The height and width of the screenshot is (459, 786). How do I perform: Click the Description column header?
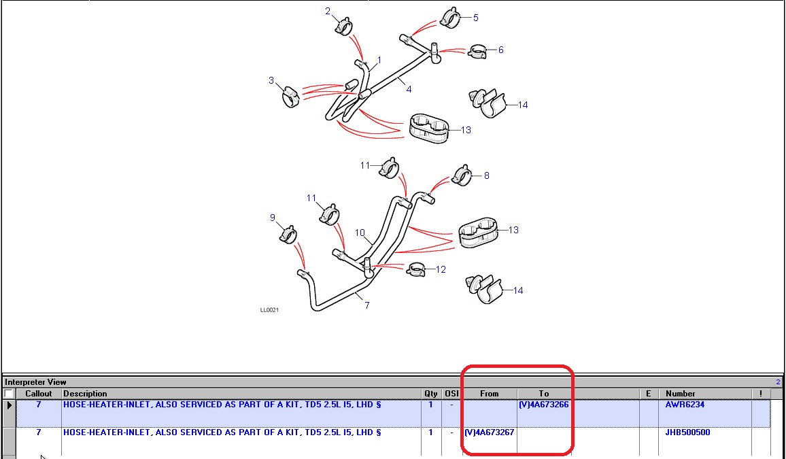point(241,394)
